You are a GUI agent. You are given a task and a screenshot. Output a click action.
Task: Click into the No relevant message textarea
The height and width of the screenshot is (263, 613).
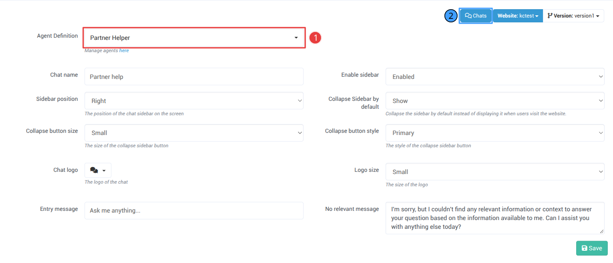tap(495, 218)
